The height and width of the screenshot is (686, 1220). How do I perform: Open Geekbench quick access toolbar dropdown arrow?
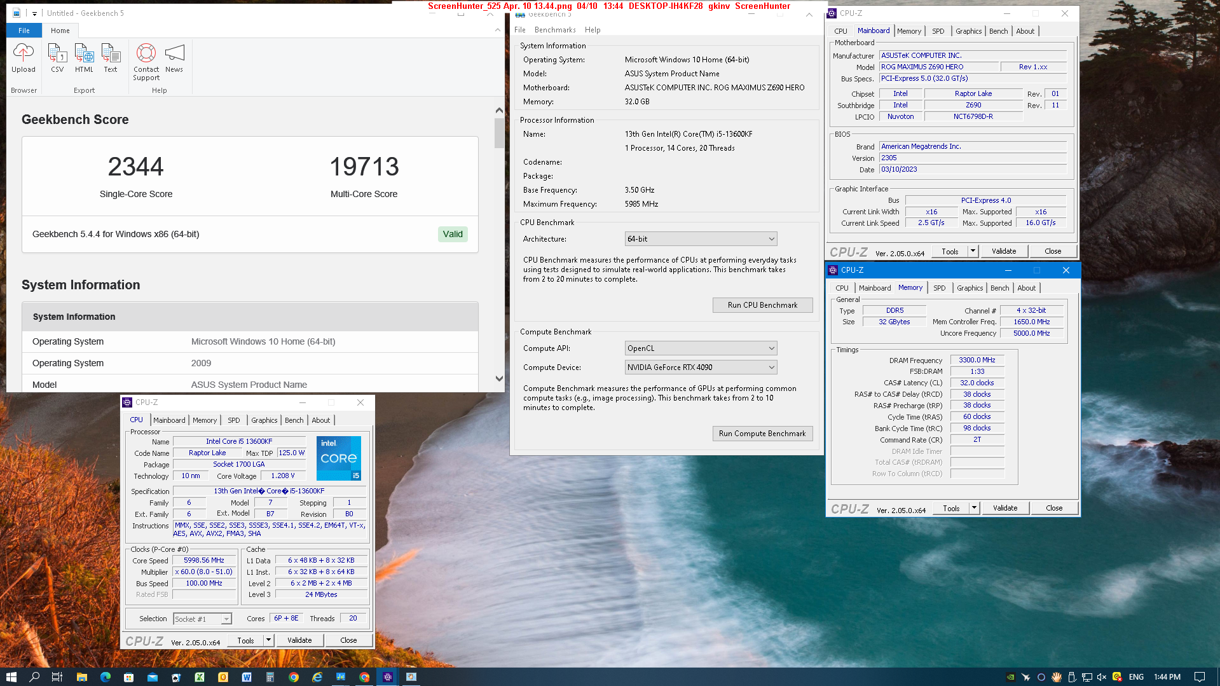click(x=34, y=13)
